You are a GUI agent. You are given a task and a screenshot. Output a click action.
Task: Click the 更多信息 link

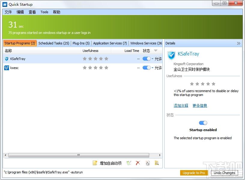tap(200, 106)
